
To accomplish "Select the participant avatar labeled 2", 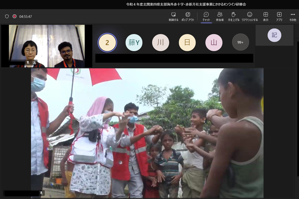I will pyautogui.click(x=107, y=43).
